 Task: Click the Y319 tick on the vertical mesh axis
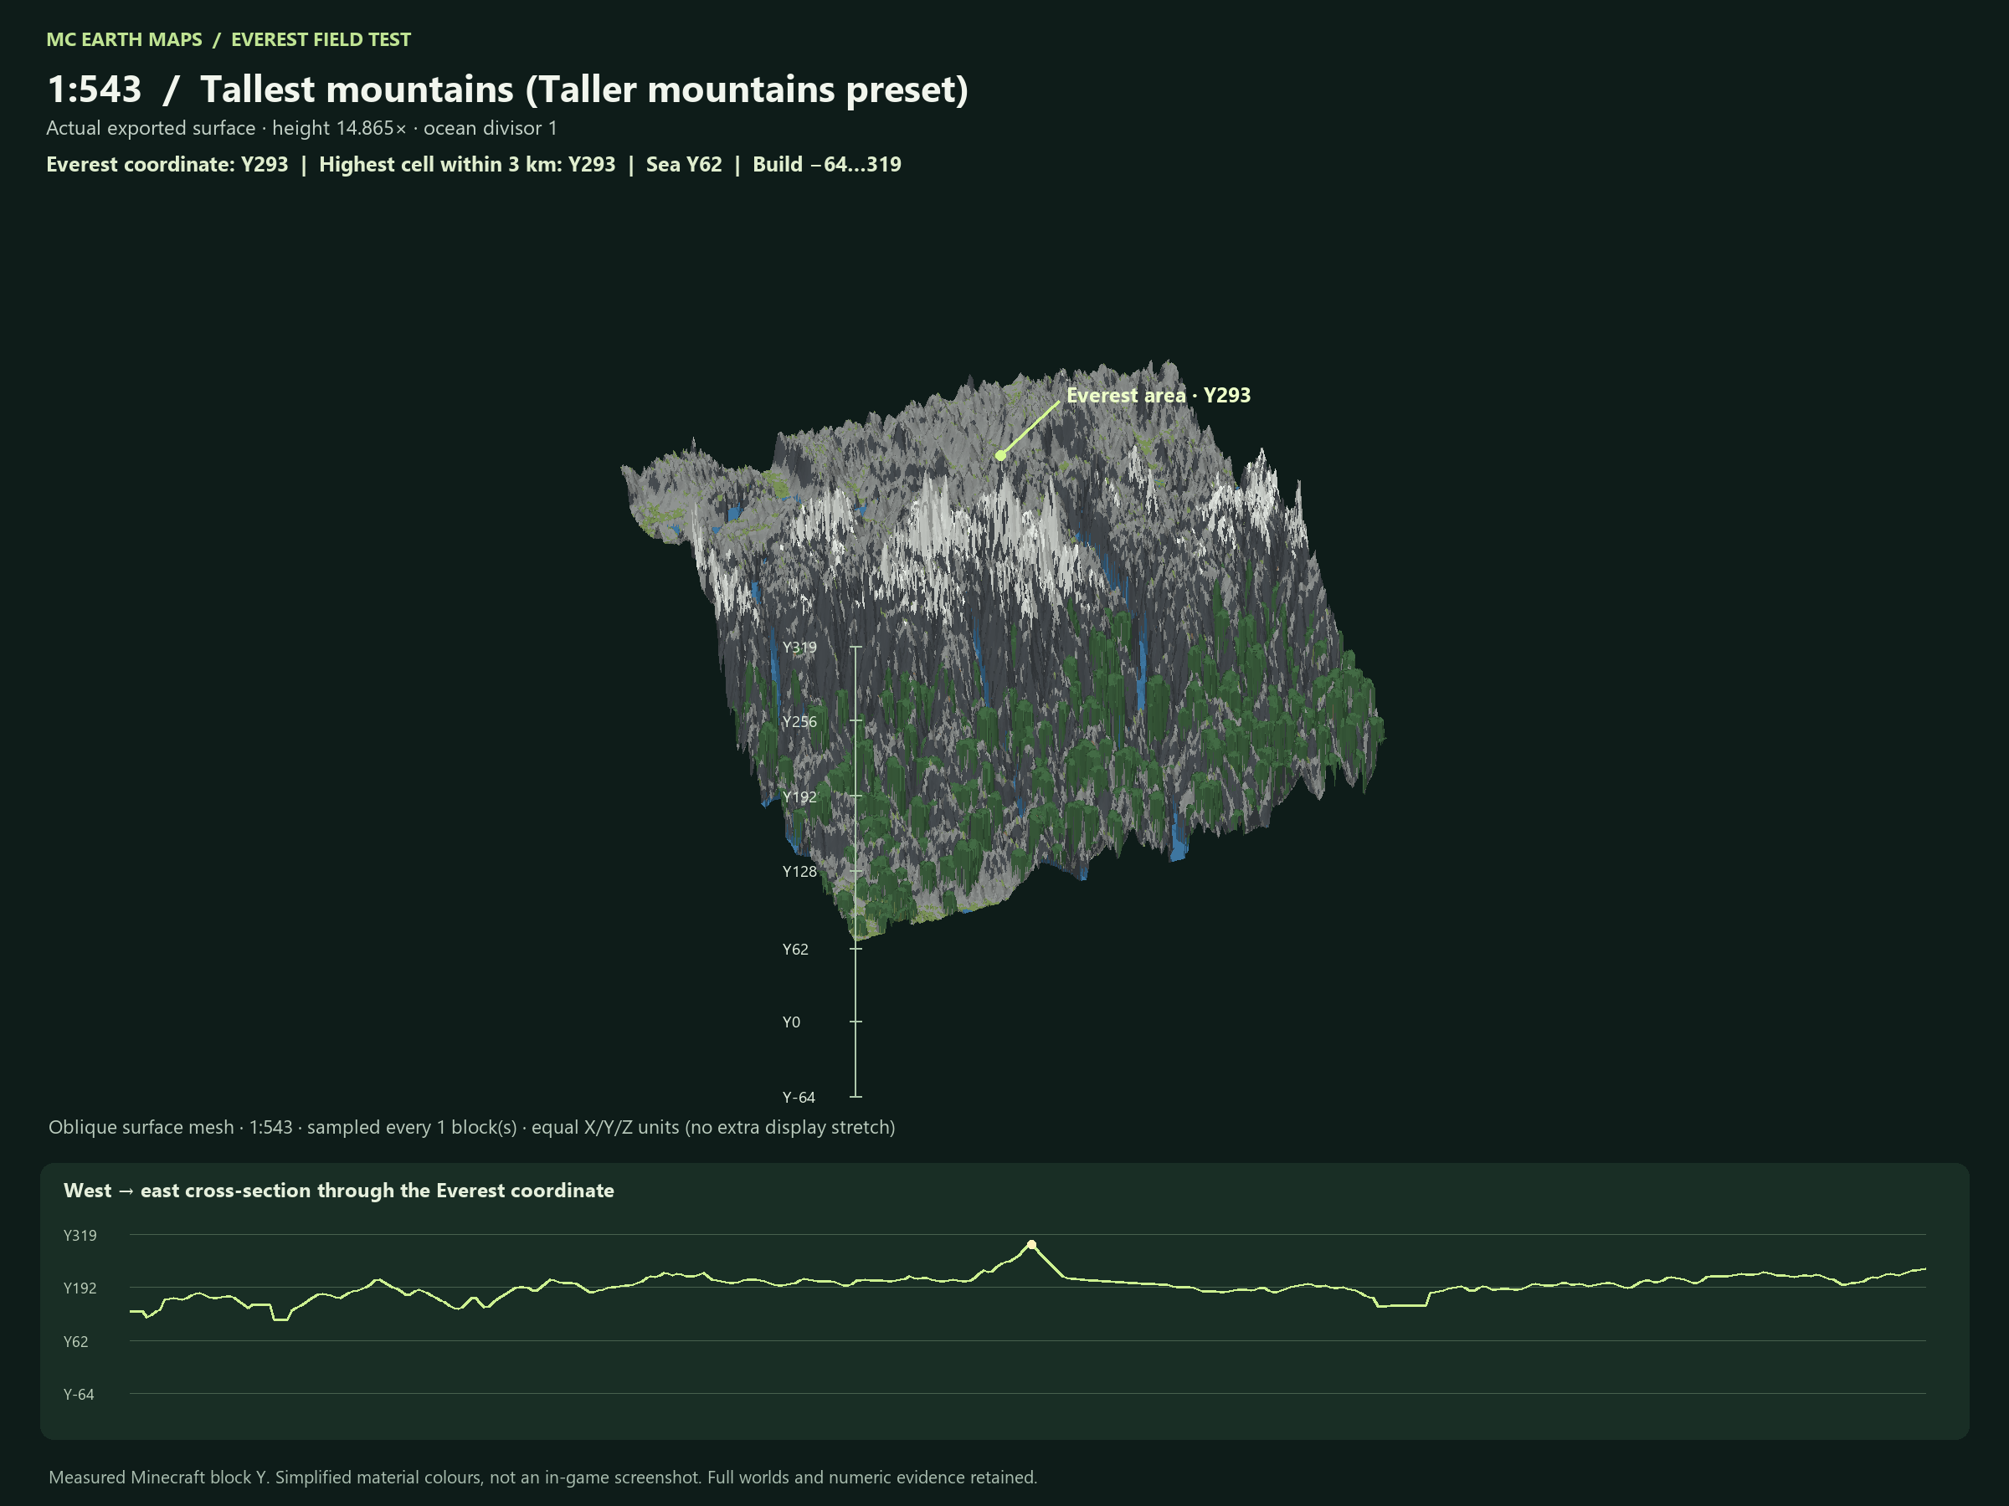coord(855,647)
